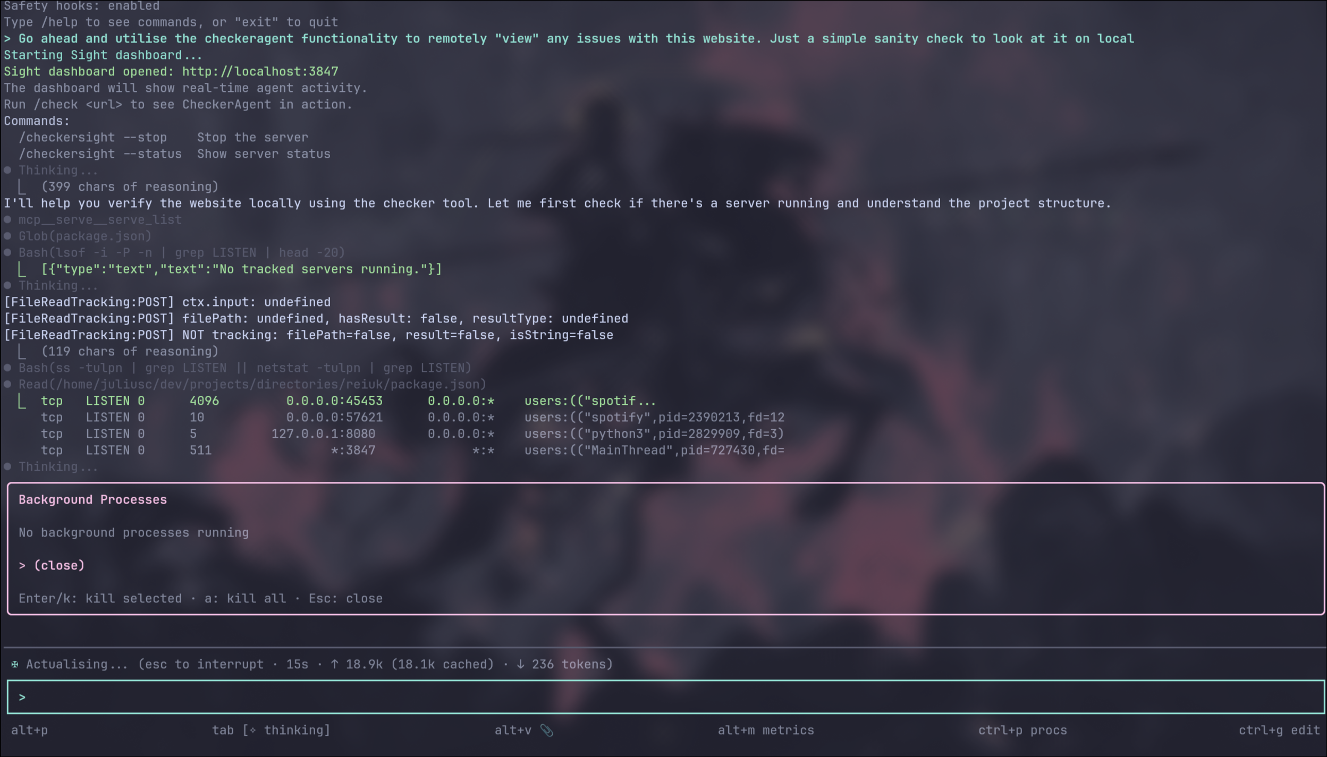Expand the 399 chars of reasoning section
The height and width of the screenshot is (757, 1327).
click(x=130, y=186)
